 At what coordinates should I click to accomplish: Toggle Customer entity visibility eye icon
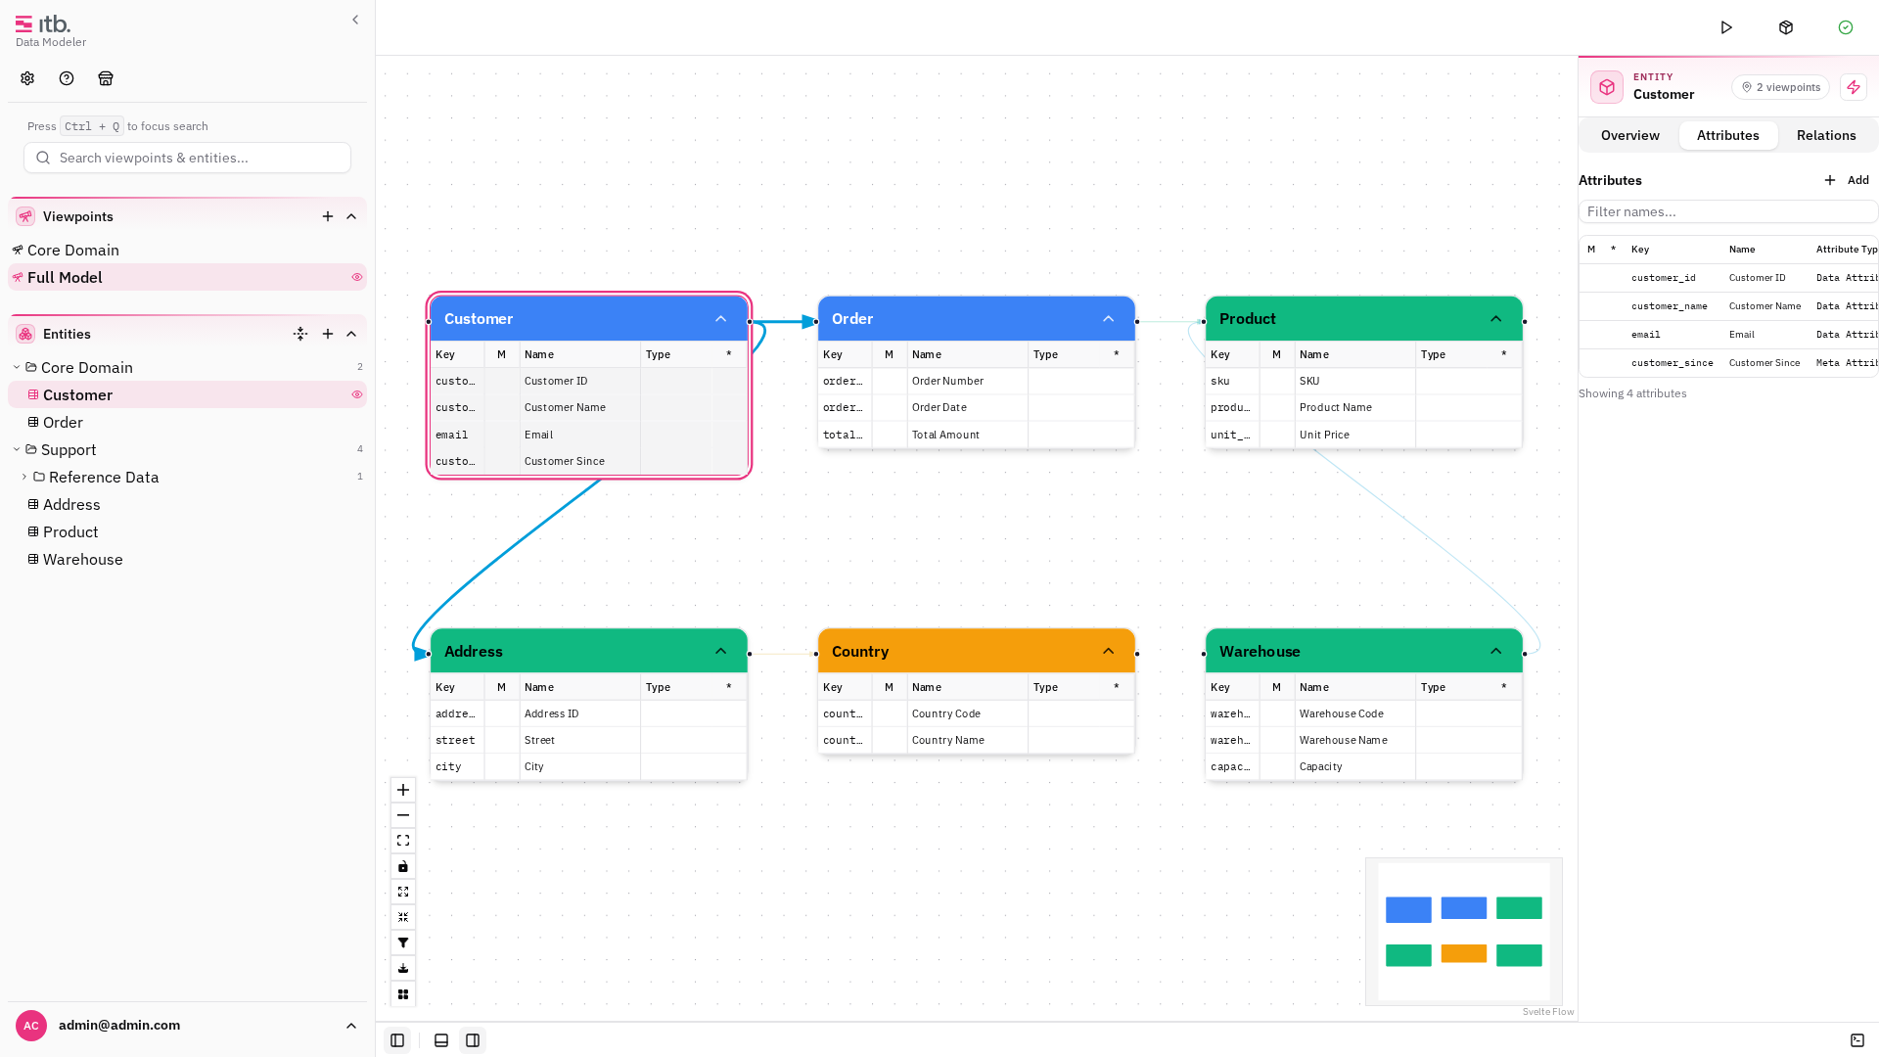(357, 394)
